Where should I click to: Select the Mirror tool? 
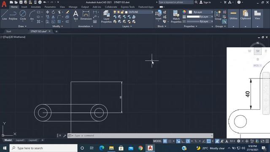pos(54,17)
